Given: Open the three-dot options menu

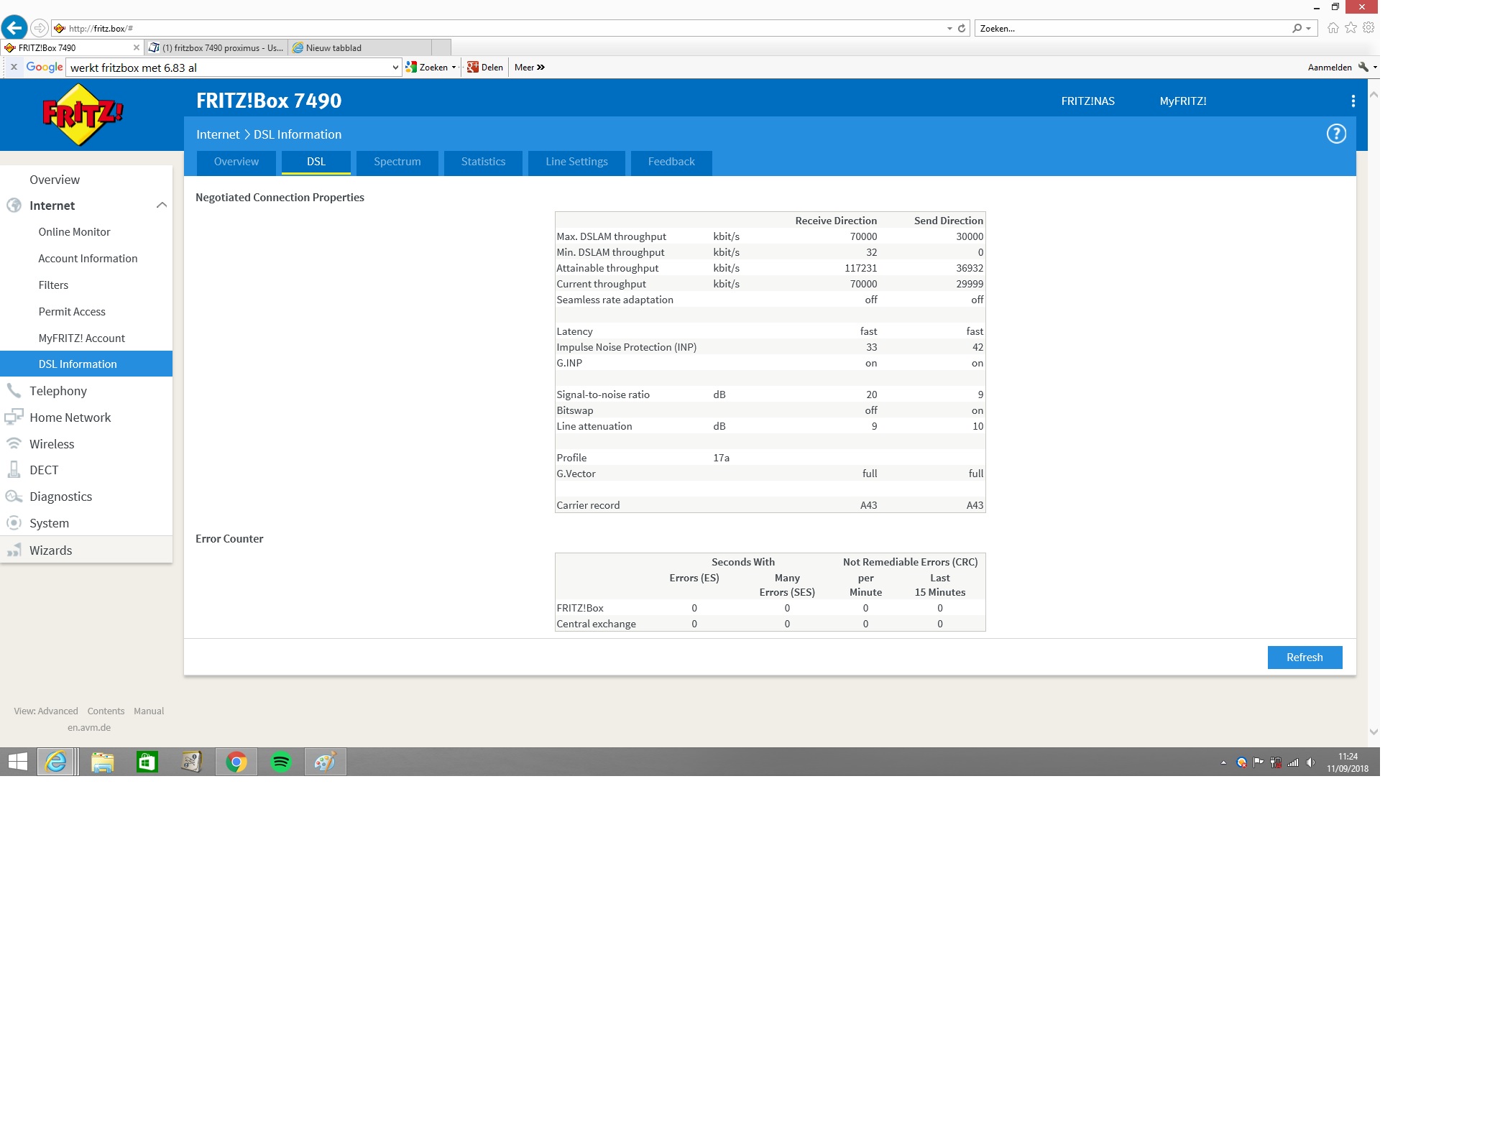Looking at the screenshot, I should (x=1353, y=101).
